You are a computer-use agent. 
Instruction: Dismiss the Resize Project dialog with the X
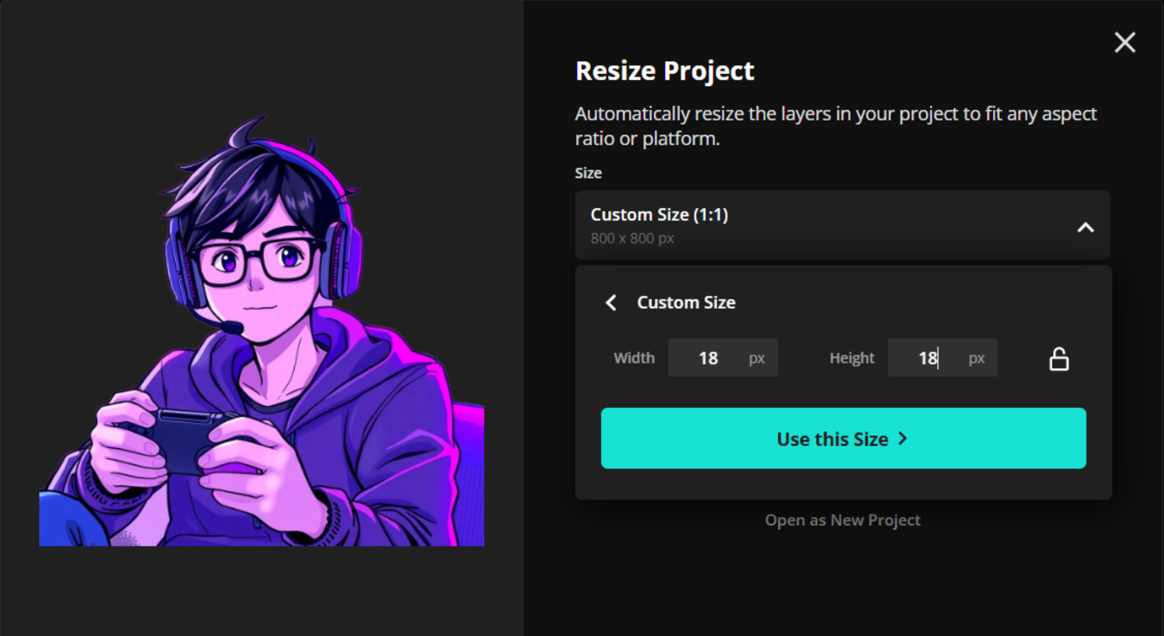tap(1125, 42)
